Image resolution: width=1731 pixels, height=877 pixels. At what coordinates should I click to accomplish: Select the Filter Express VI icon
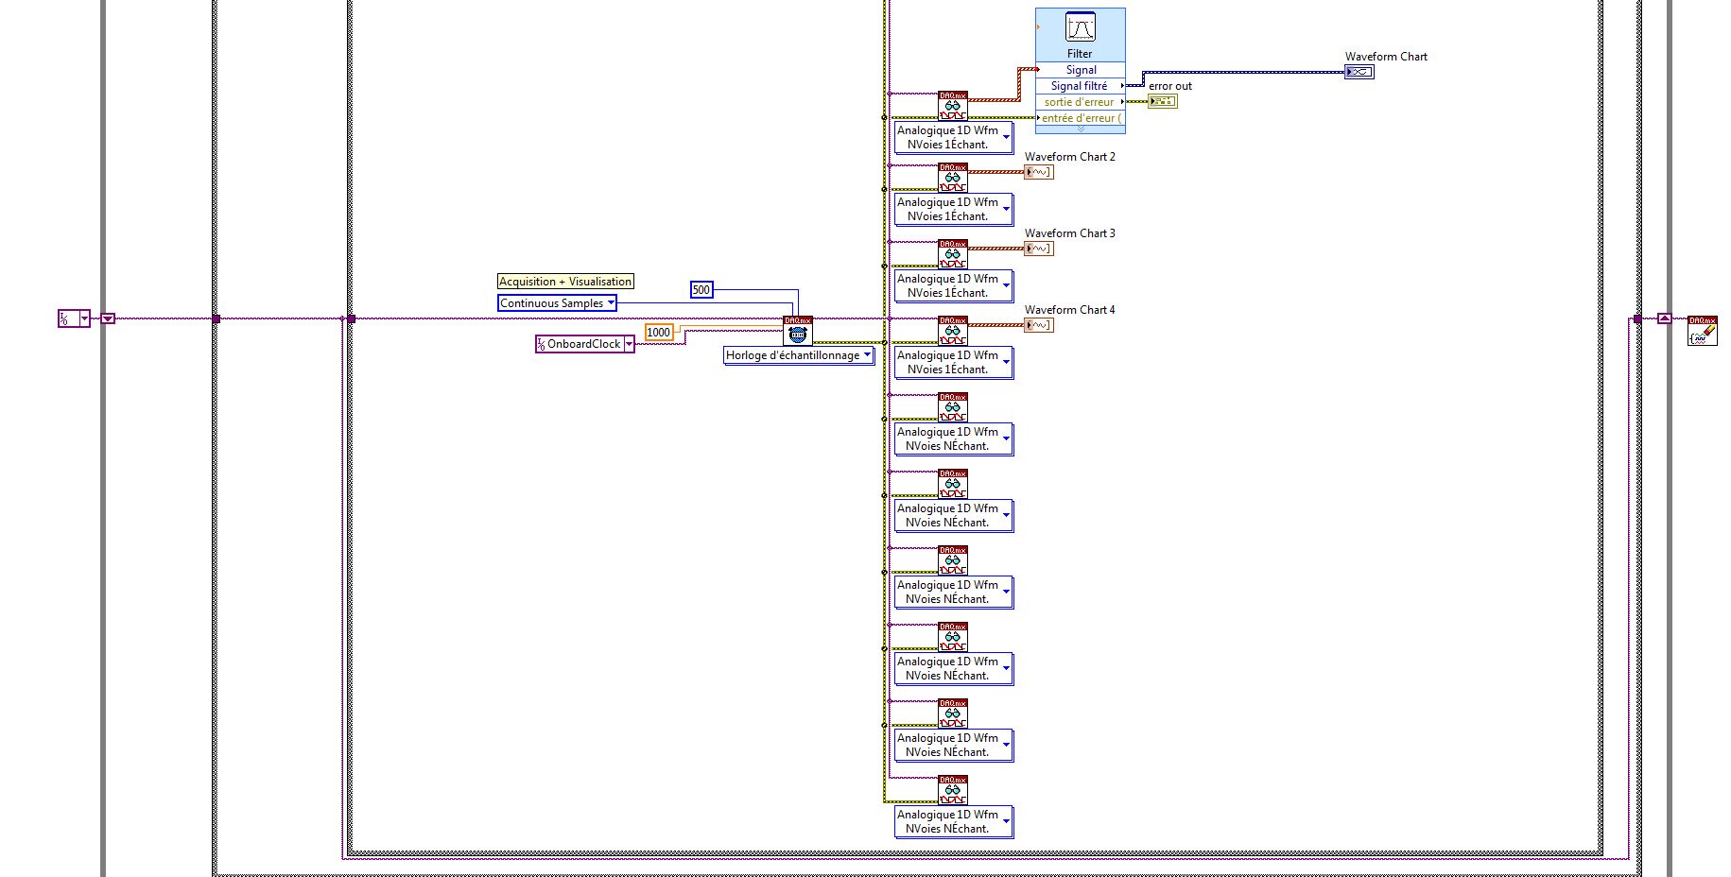(x=1080, y=27)
